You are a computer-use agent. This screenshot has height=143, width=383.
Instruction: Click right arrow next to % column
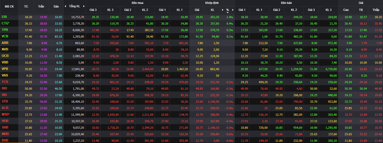(233, 10)
